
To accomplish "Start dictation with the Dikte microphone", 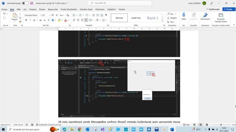I will [x=184, y=16].
